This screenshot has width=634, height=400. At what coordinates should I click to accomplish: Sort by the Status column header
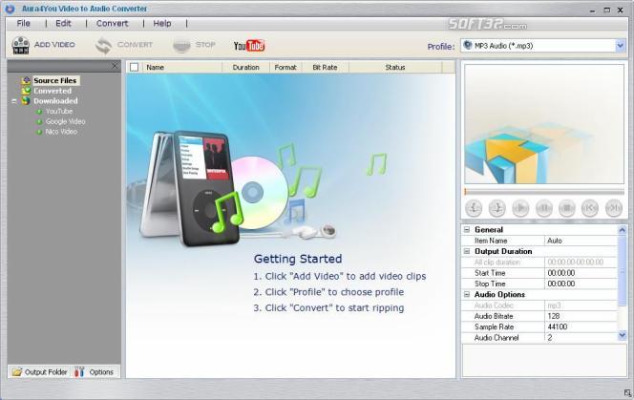click(x=395, y=67)
